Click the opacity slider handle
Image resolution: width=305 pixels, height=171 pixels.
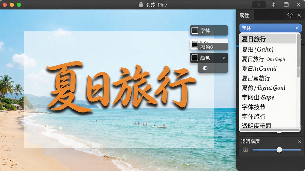point(279,150)
